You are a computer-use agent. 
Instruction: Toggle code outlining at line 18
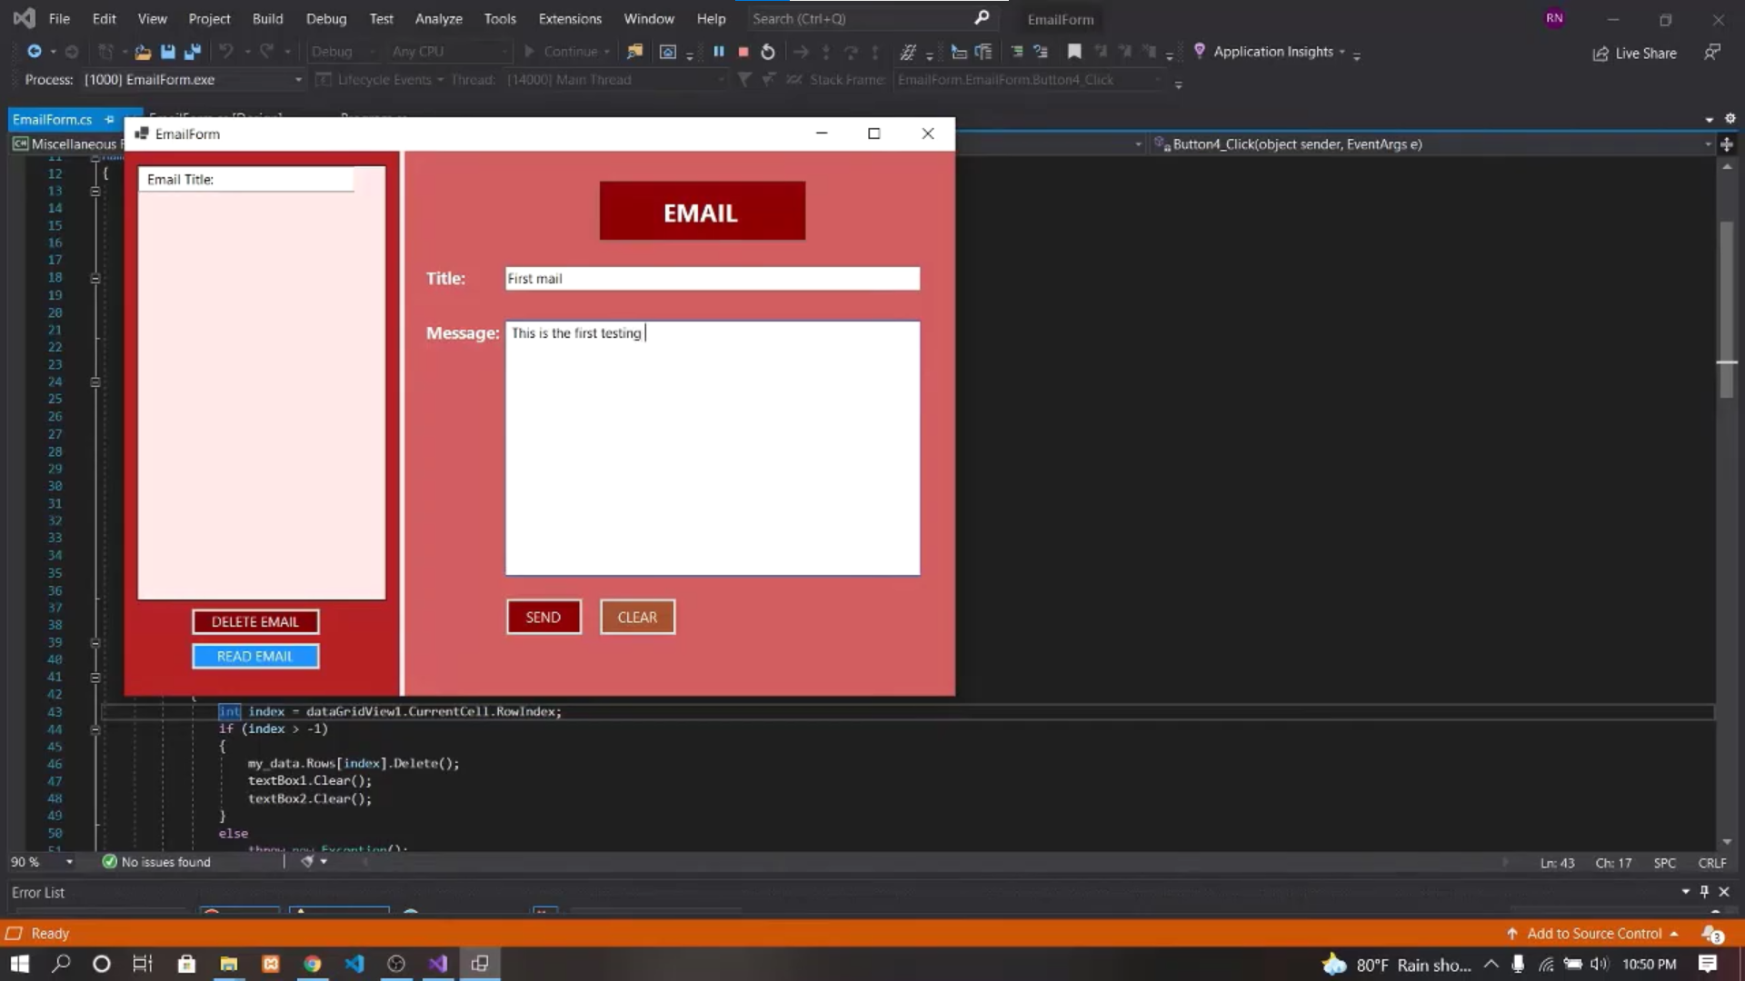pyautogui.click(x=95, y=278)
